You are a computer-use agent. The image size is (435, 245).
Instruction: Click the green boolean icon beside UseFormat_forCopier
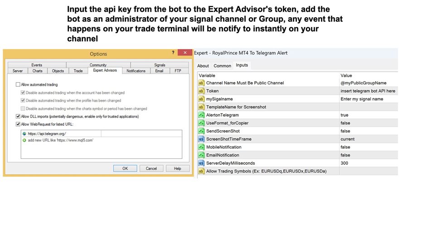pos(201,123)
